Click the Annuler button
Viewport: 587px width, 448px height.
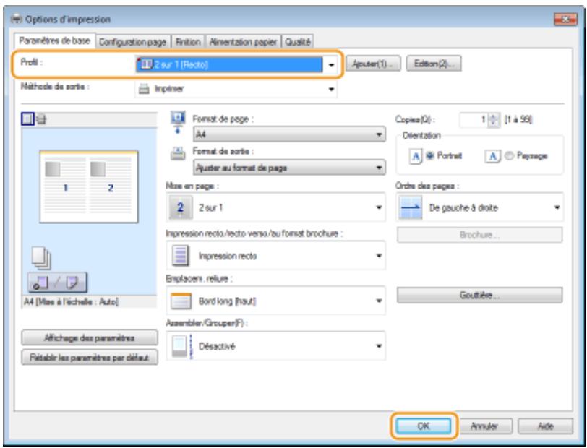484,426
